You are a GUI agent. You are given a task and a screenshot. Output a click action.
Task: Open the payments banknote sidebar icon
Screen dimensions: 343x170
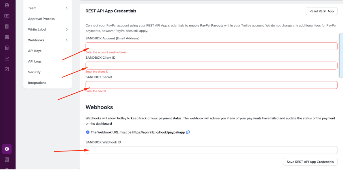click(7, 16)
